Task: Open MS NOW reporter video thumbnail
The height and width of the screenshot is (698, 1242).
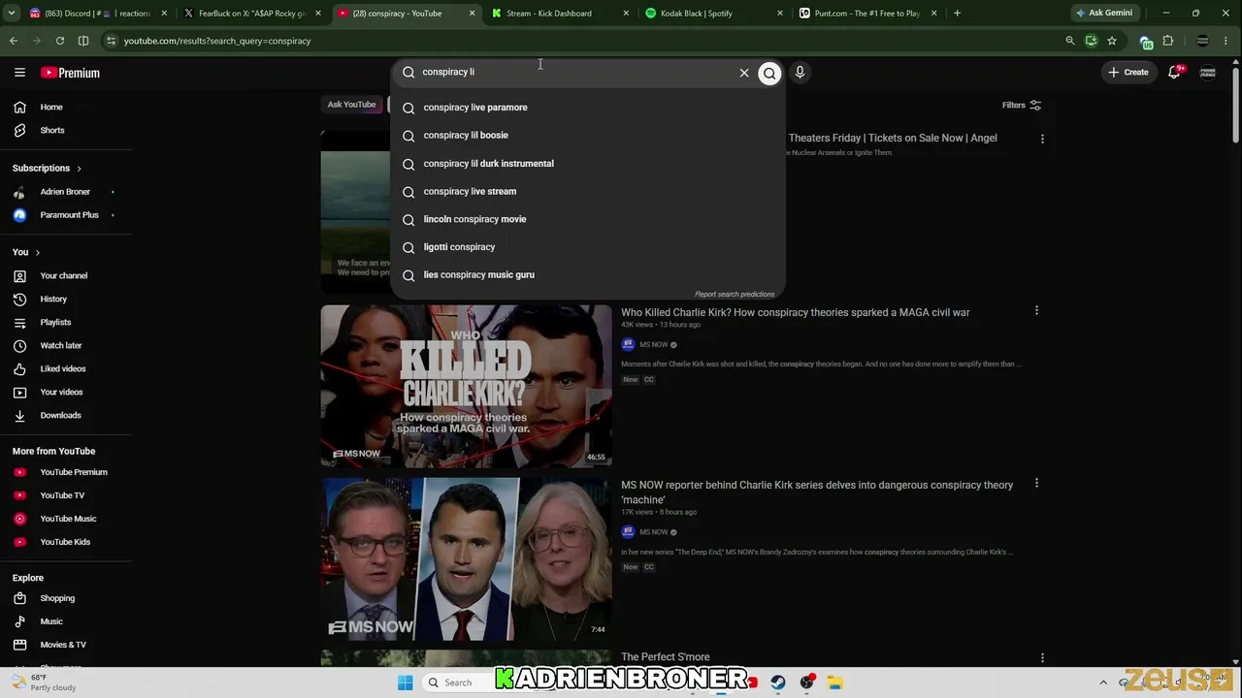Action: (x=466, y=558)
